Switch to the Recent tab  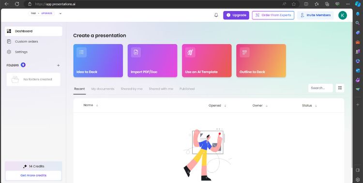tap(79, 89)
